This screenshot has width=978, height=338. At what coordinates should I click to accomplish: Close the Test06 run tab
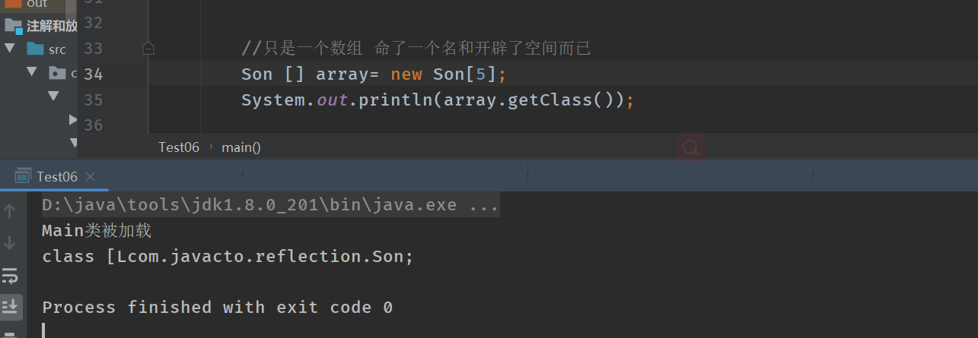[x=91, y=176]
